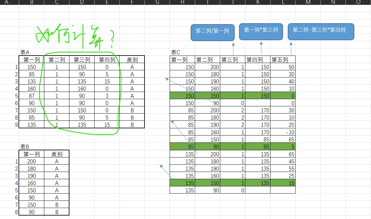Click table A row 9 category B

132,125
